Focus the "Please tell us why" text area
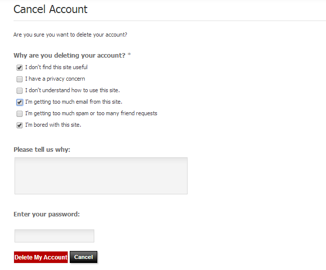This screenshot has width=326, height=270. 101,176
